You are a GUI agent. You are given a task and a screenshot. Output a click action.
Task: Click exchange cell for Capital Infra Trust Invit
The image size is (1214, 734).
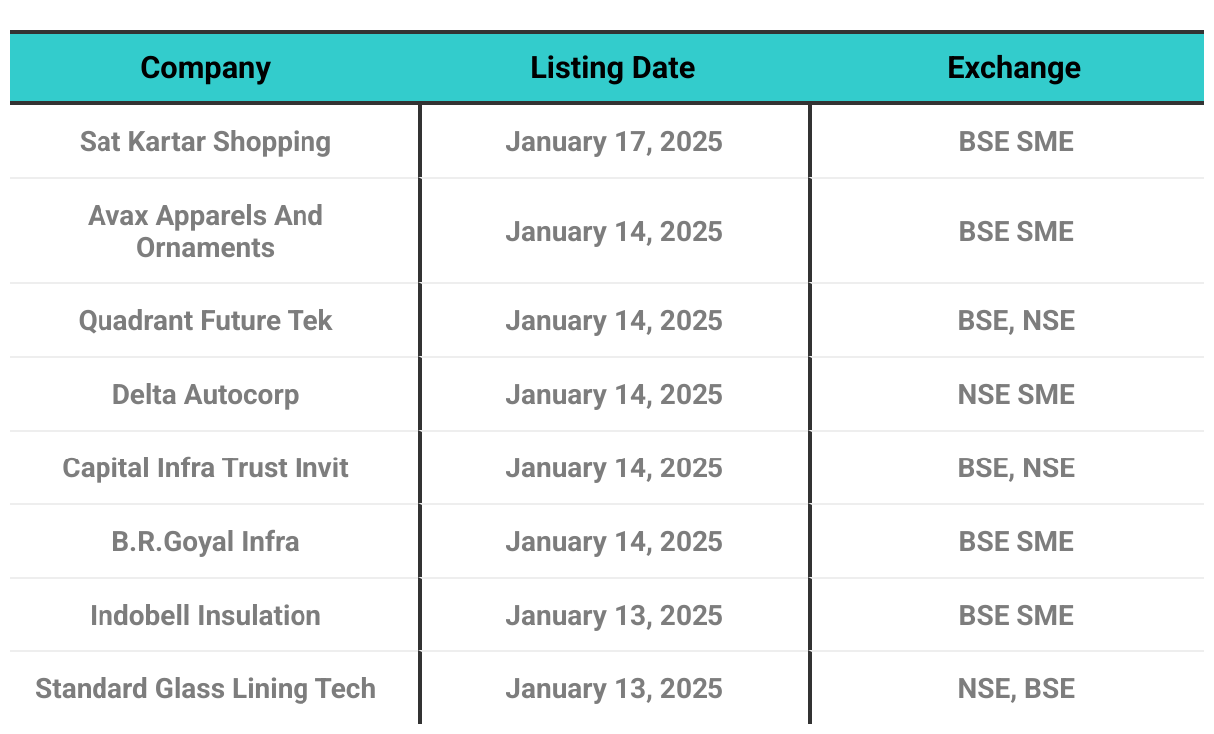[1016, 467]
